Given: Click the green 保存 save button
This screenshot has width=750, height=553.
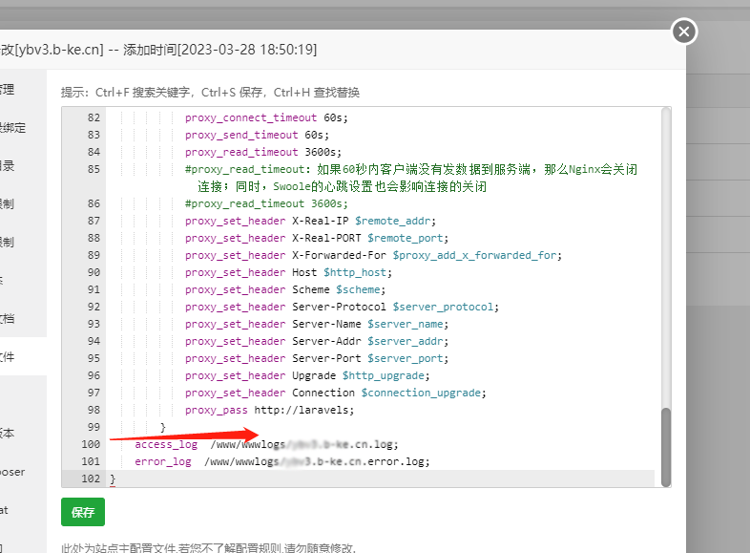Looking at the screenshot, I should coord(83,512).
